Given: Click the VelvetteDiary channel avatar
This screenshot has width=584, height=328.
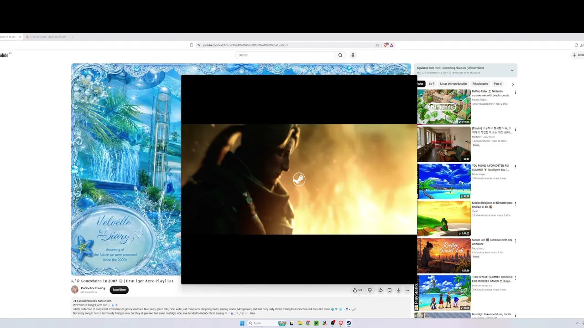Looking at the screenshot, I should click(75, 290).
